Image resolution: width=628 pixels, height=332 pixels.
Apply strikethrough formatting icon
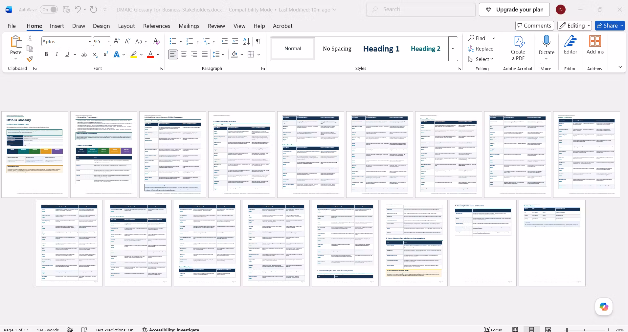[84, 54]
